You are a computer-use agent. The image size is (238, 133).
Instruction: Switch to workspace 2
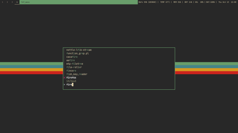pyautogui.click(x=7, y=2)
